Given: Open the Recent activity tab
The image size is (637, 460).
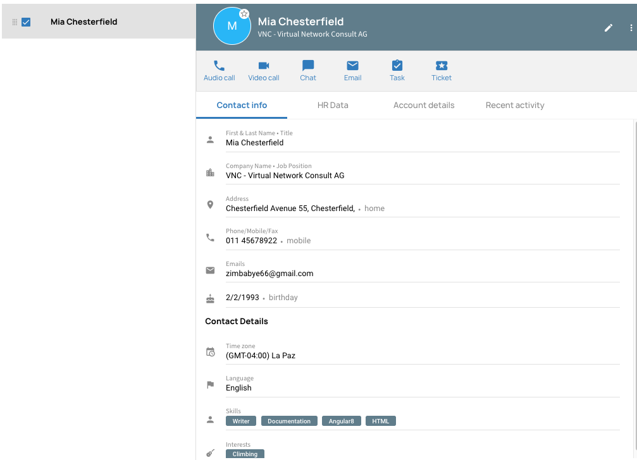Looking at the screenshot, I should (x=515, y=105).
